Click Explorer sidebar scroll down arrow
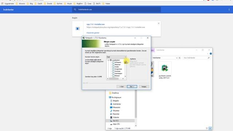 point(136,126)
